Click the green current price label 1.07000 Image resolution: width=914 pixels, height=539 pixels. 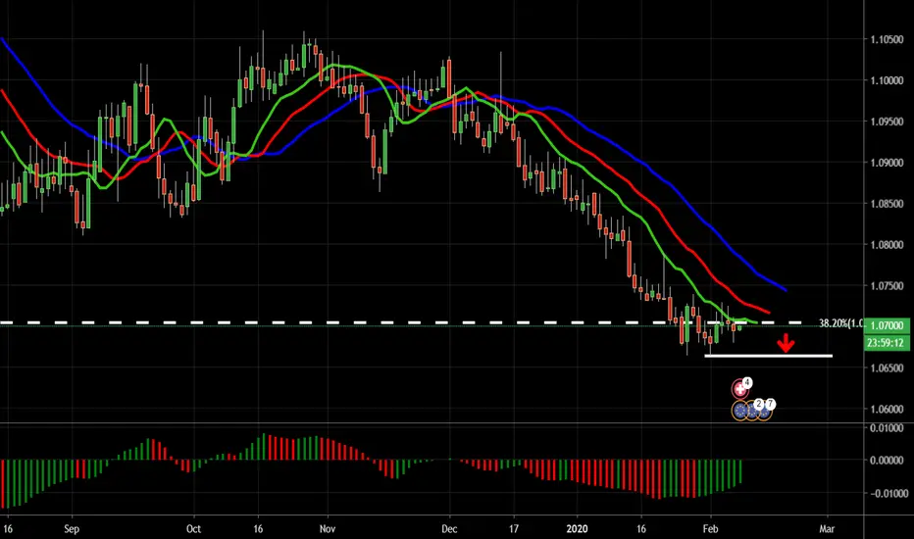[886, 325]
